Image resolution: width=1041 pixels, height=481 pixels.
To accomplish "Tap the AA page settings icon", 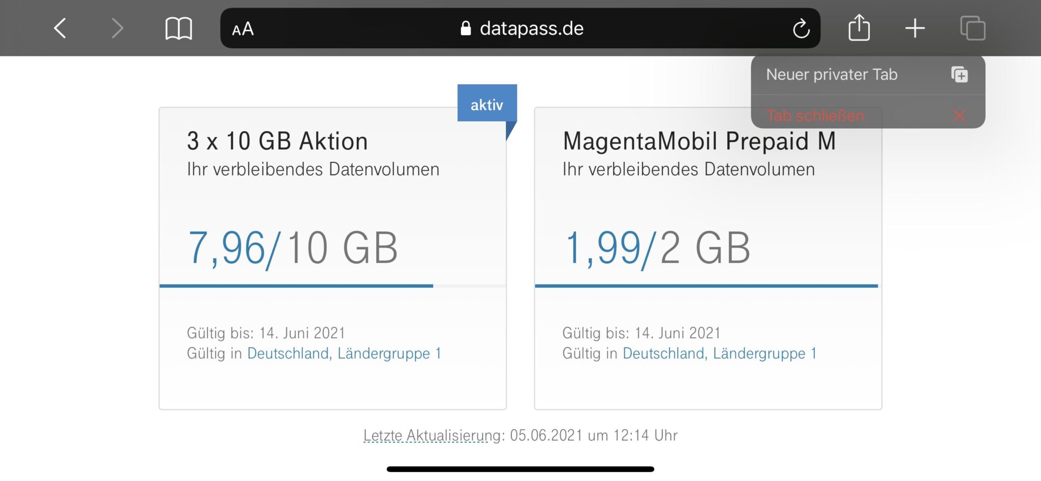I will [242, 29].
